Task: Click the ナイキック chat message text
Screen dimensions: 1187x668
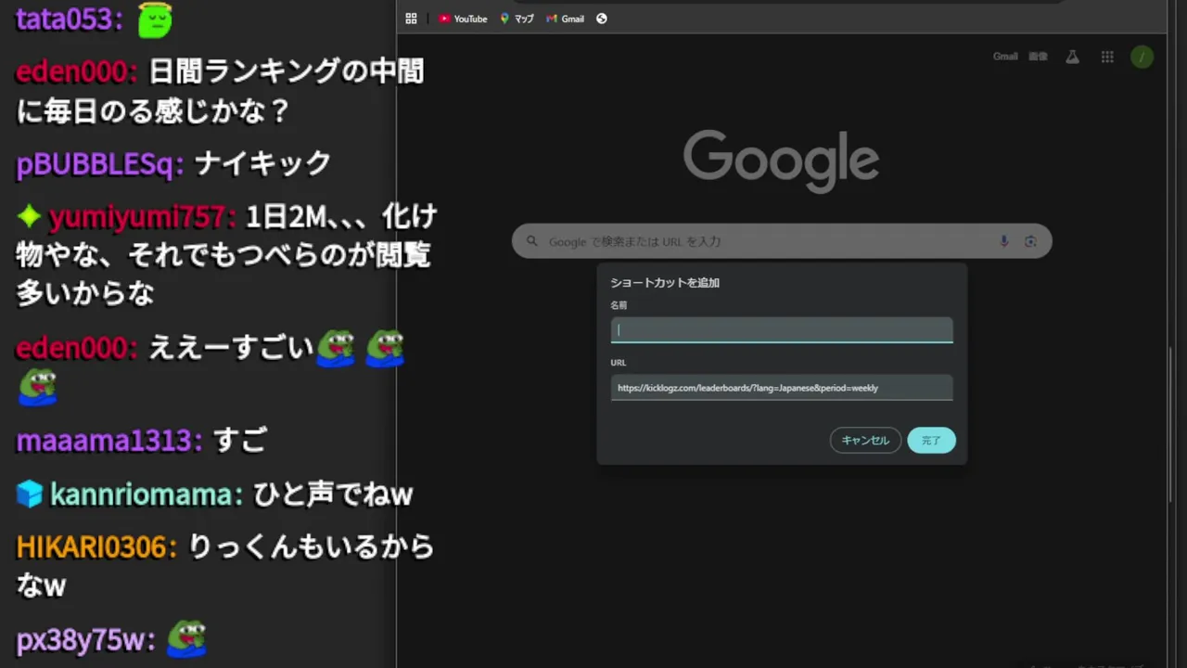Action: [x=262, y=164]
